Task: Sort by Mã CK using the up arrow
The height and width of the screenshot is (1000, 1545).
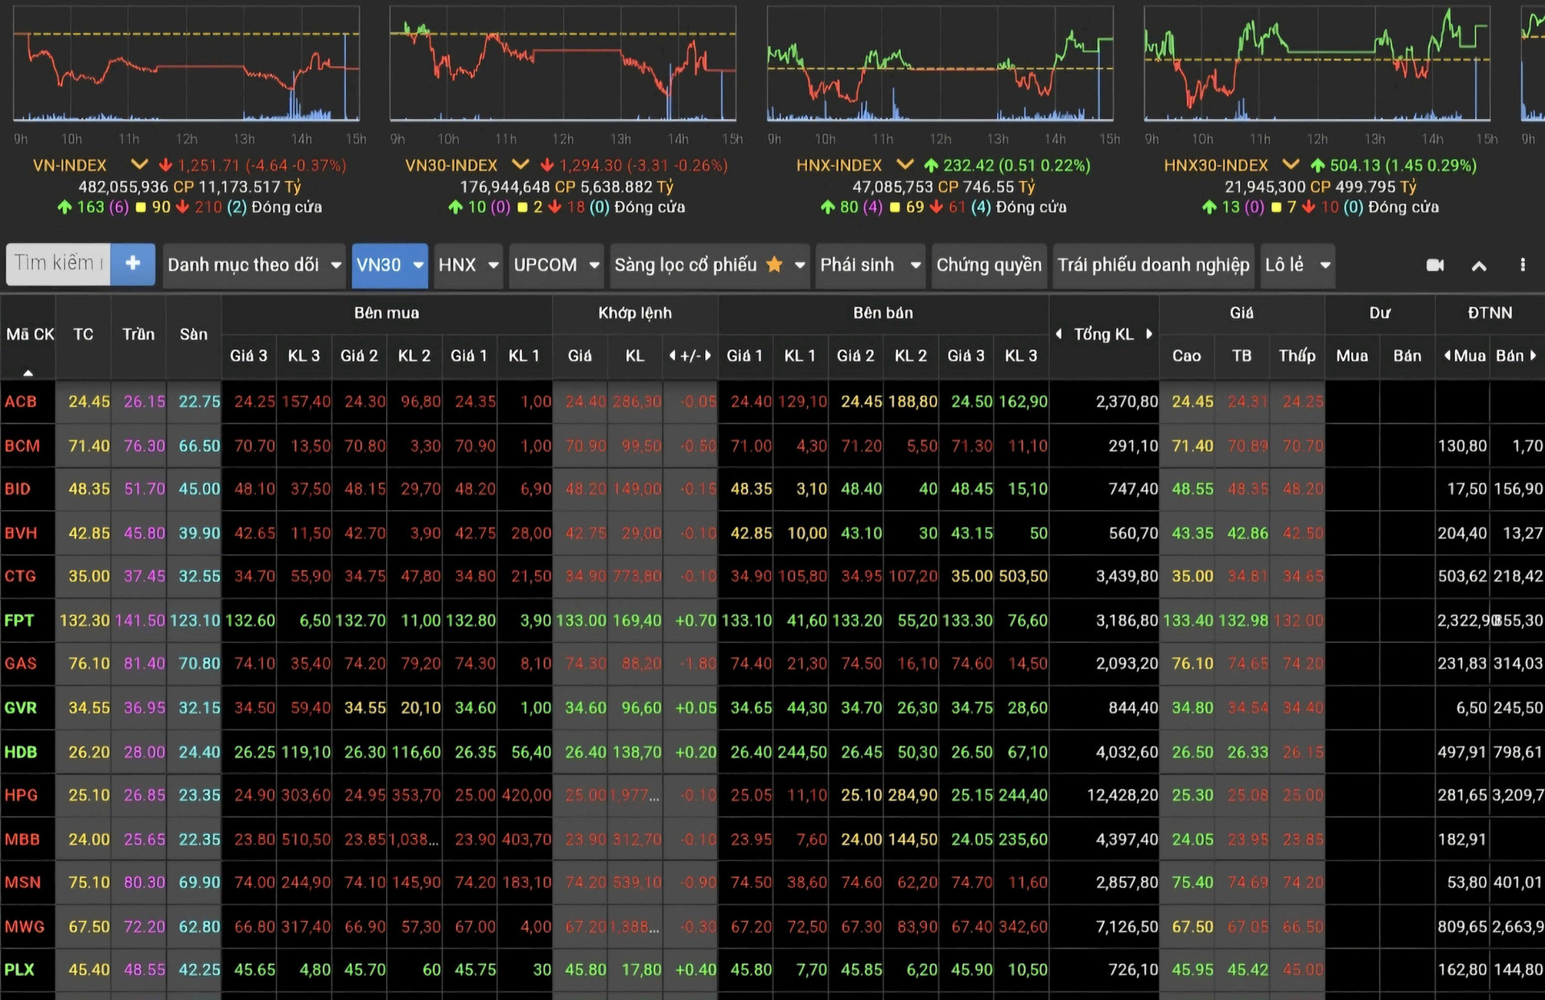Action: [28, 372]
